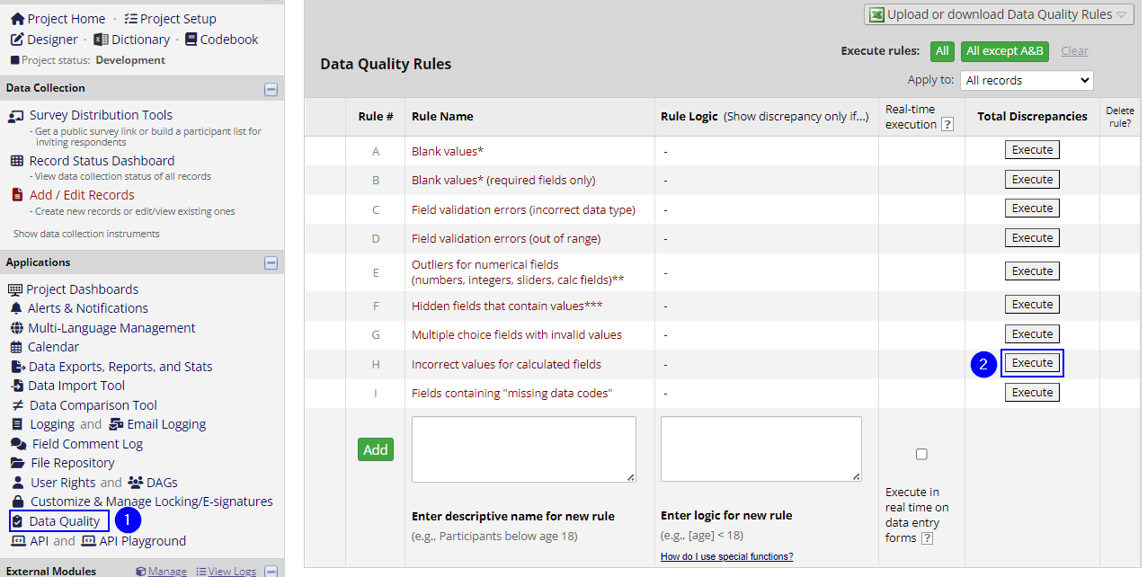Click the Project Home house icon
The image size is (1147, 577).
coord(17,19)
